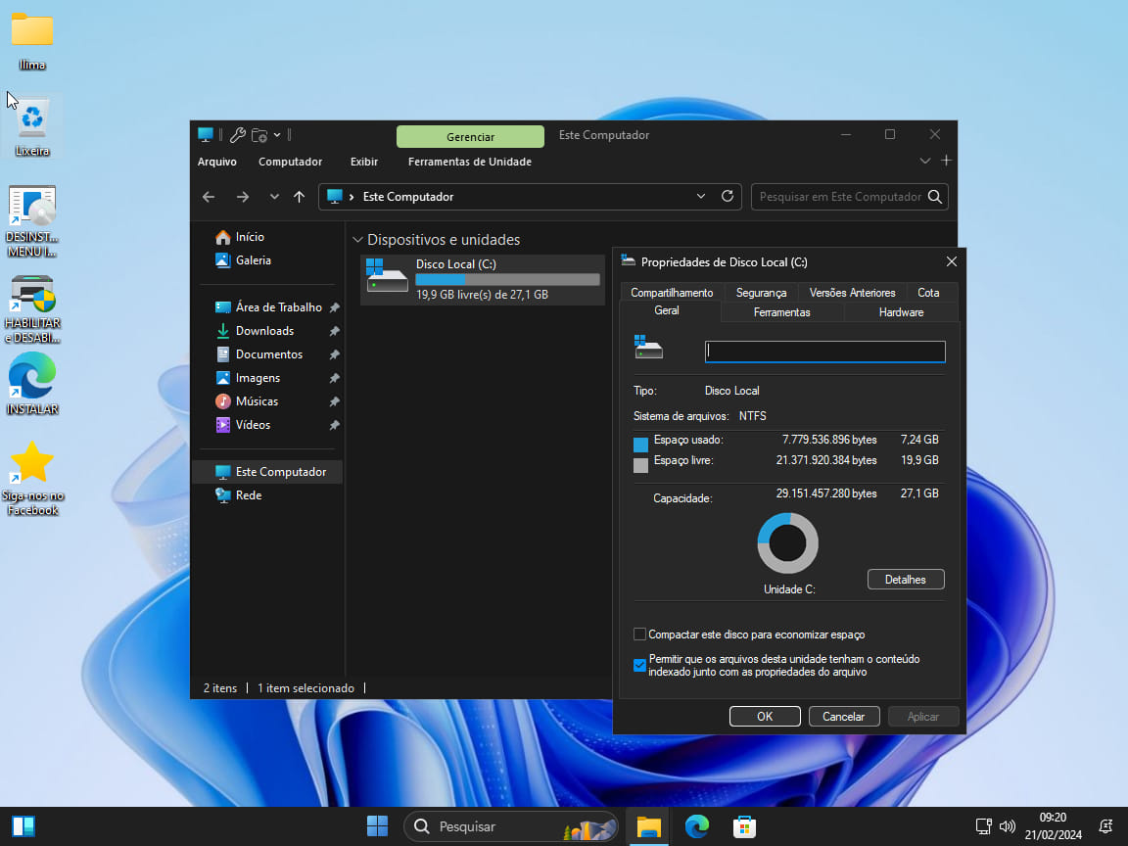Switch to the Ferramentas tab
Viewport: 1128px width, 846px height.
[781, 312]
